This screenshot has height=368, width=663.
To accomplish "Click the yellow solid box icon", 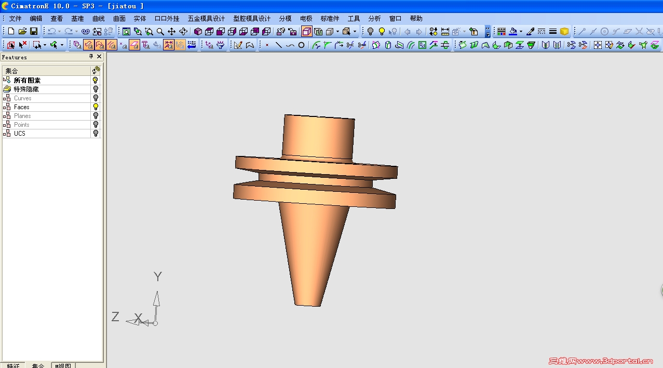I will (x=565, y=31).
